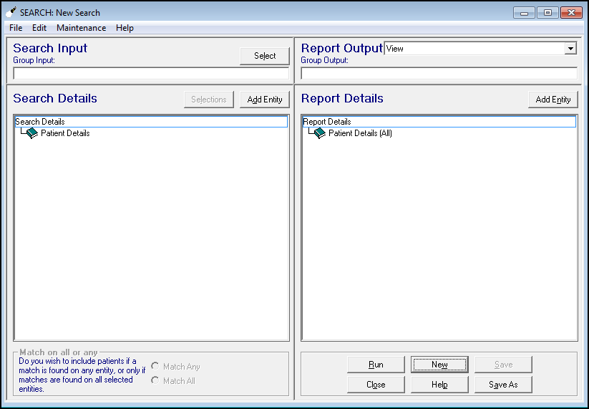Screen dimensions: 589x409
Task: Select the Search Details root tree node
Action: tap(40, 122)
